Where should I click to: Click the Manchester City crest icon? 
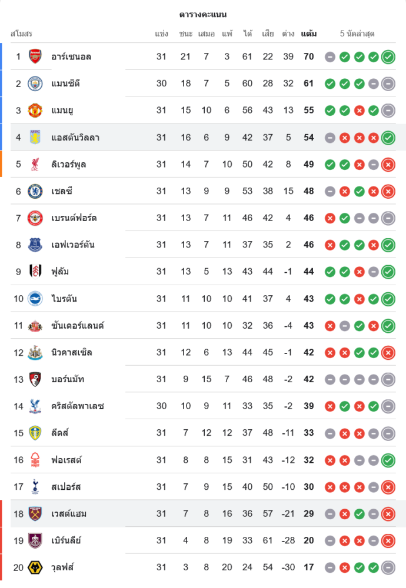[x=35, y=83]
